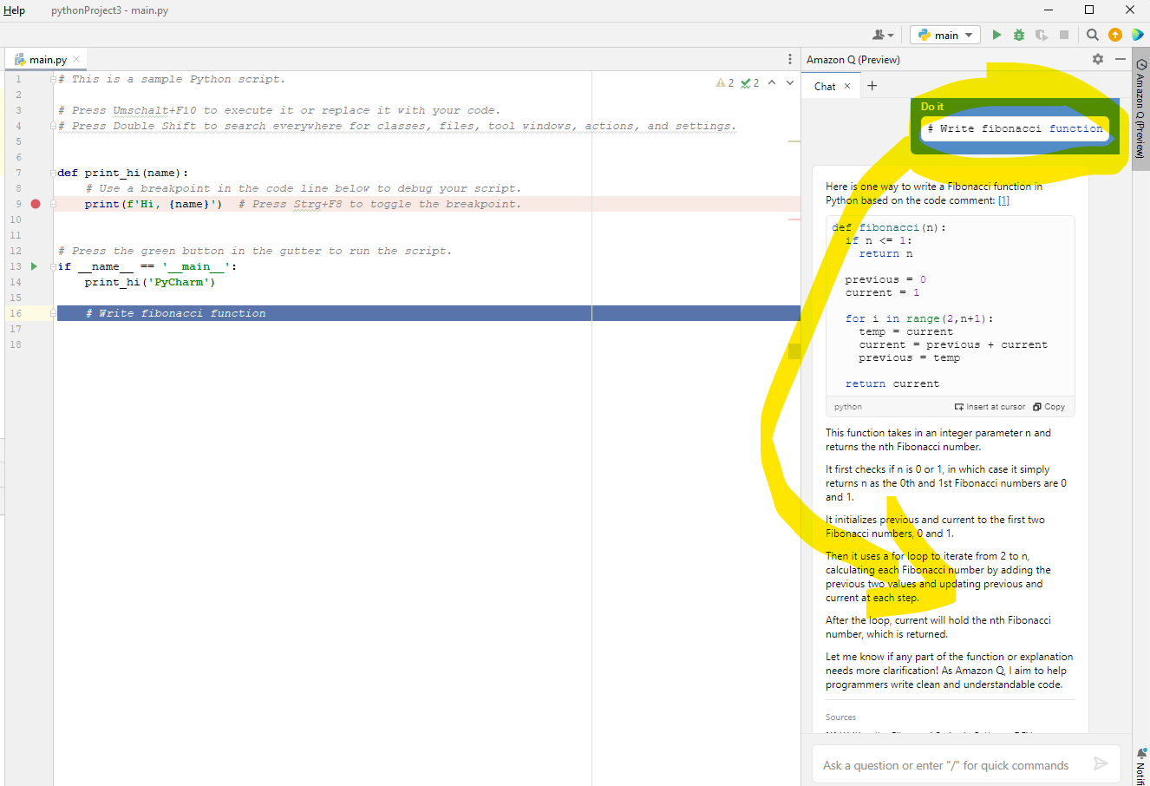Copy the generated Fibonacci code snippet

(x=1049, y=406)
